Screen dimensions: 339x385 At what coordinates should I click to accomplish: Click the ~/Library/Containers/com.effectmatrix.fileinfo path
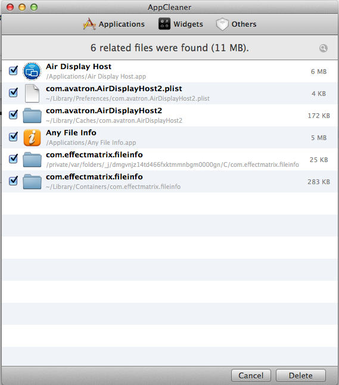tap(113, 187)
